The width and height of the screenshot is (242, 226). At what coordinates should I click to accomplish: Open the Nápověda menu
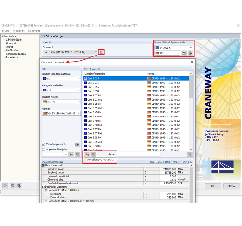coord(34,31)
